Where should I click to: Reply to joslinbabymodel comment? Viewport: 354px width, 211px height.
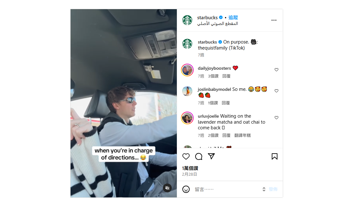(226, 103)
